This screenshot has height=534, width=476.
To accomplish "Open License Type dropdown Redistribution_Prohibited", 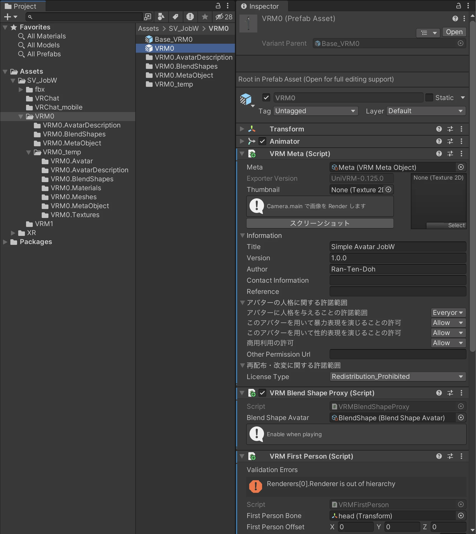I will [398, 377].
